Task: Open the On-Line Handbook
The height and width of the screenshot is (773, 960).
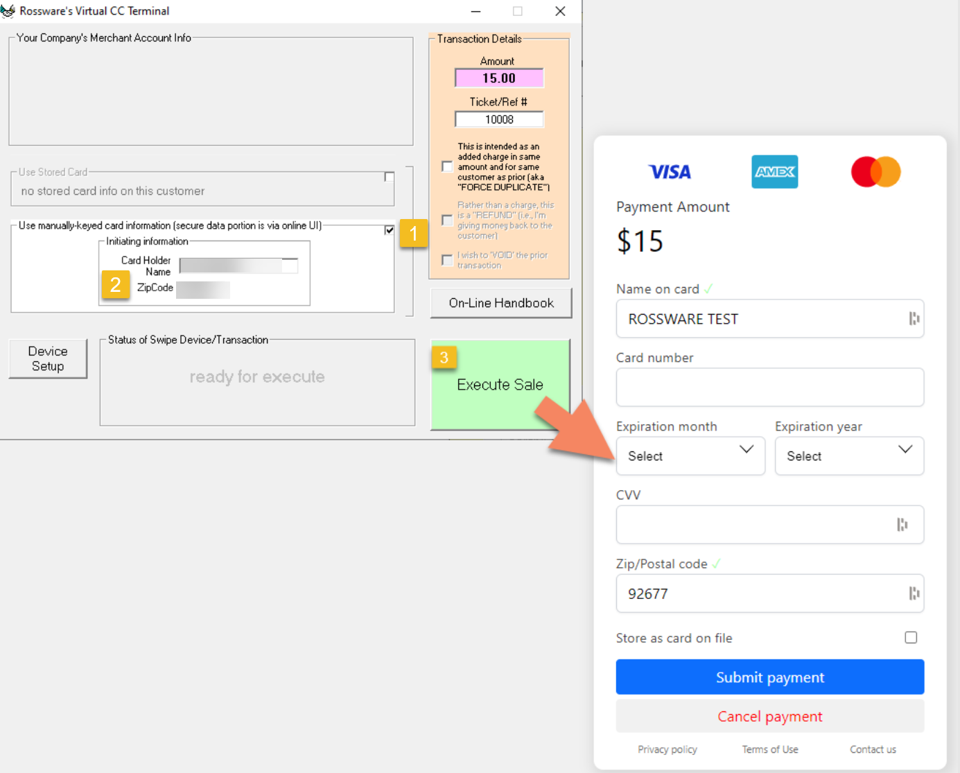Action: [500, 303]
